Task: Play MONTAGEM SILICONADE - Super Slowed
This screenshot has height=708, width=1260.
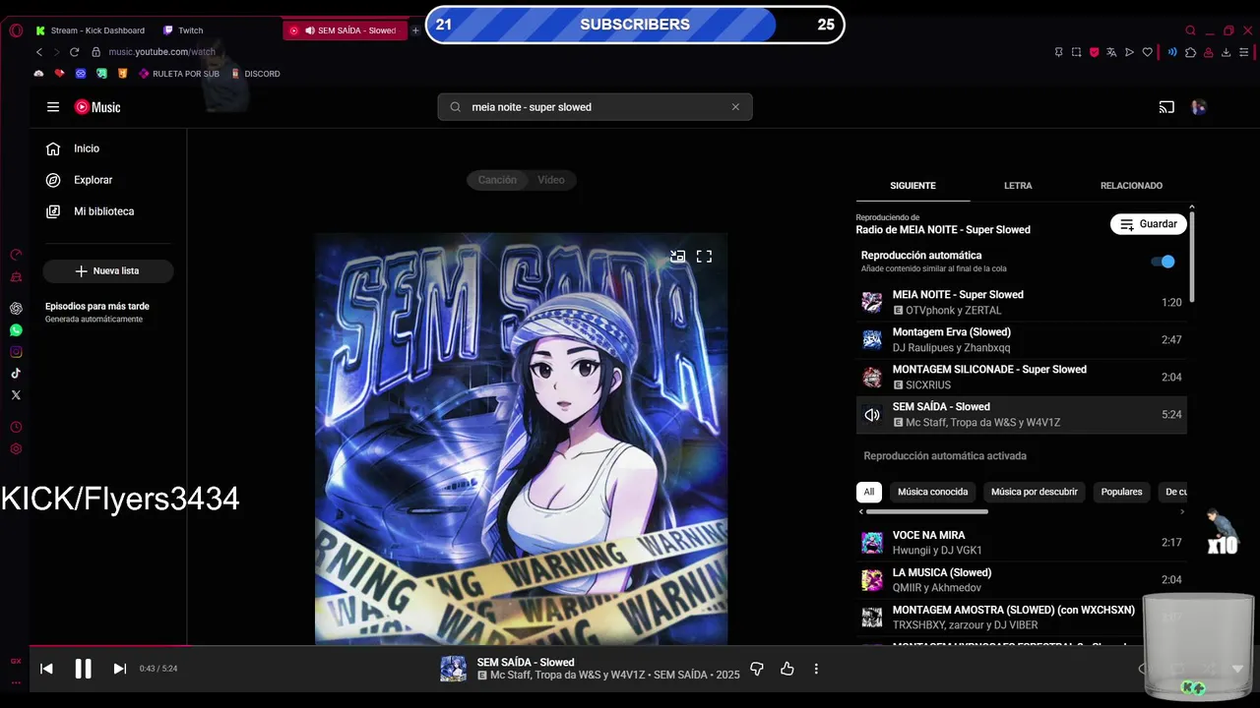Action: coord(1021,377)
